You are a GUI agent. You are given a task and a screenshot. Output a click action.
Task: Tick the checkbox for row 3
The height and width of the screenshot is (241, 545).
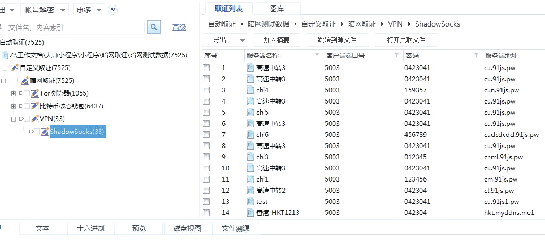pyautogui.click(x=206, y=90)
